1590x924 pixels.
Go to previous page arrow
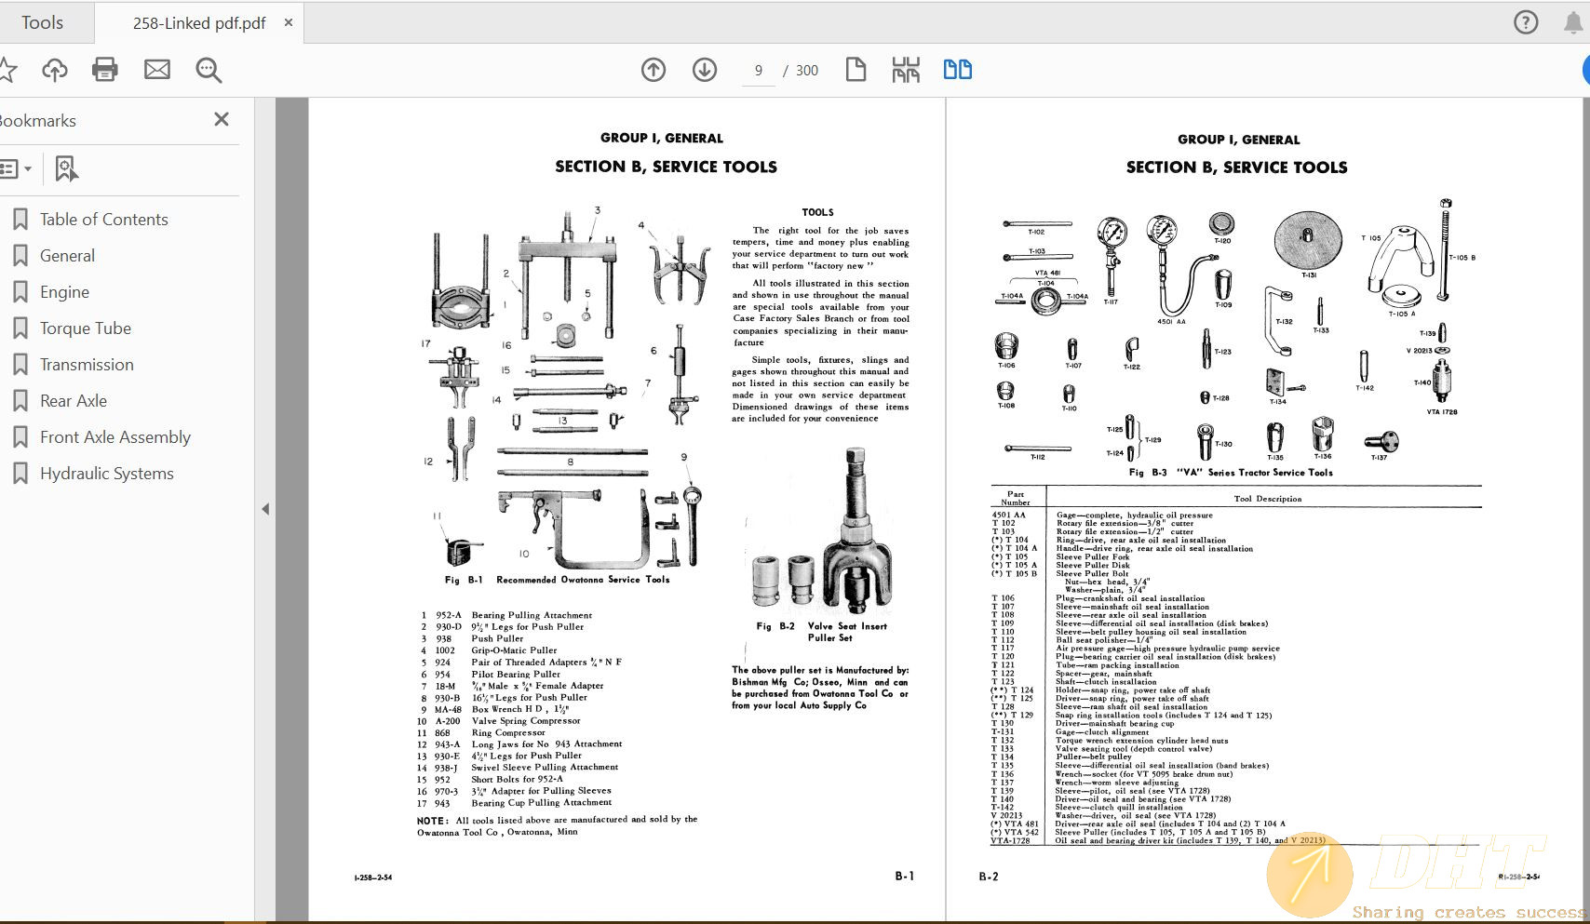654,70
